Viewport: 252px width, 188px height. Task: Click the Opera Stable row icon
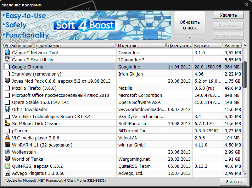point(7,102)
